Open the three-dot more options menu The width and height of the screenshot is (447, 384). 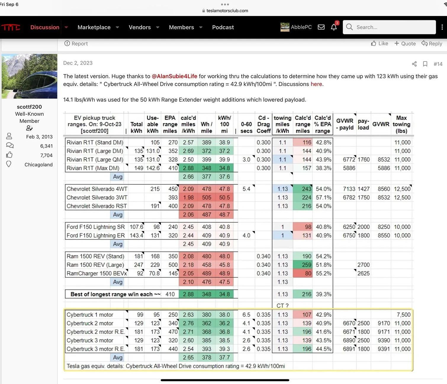pyautogui.click(x=442, y=27)
